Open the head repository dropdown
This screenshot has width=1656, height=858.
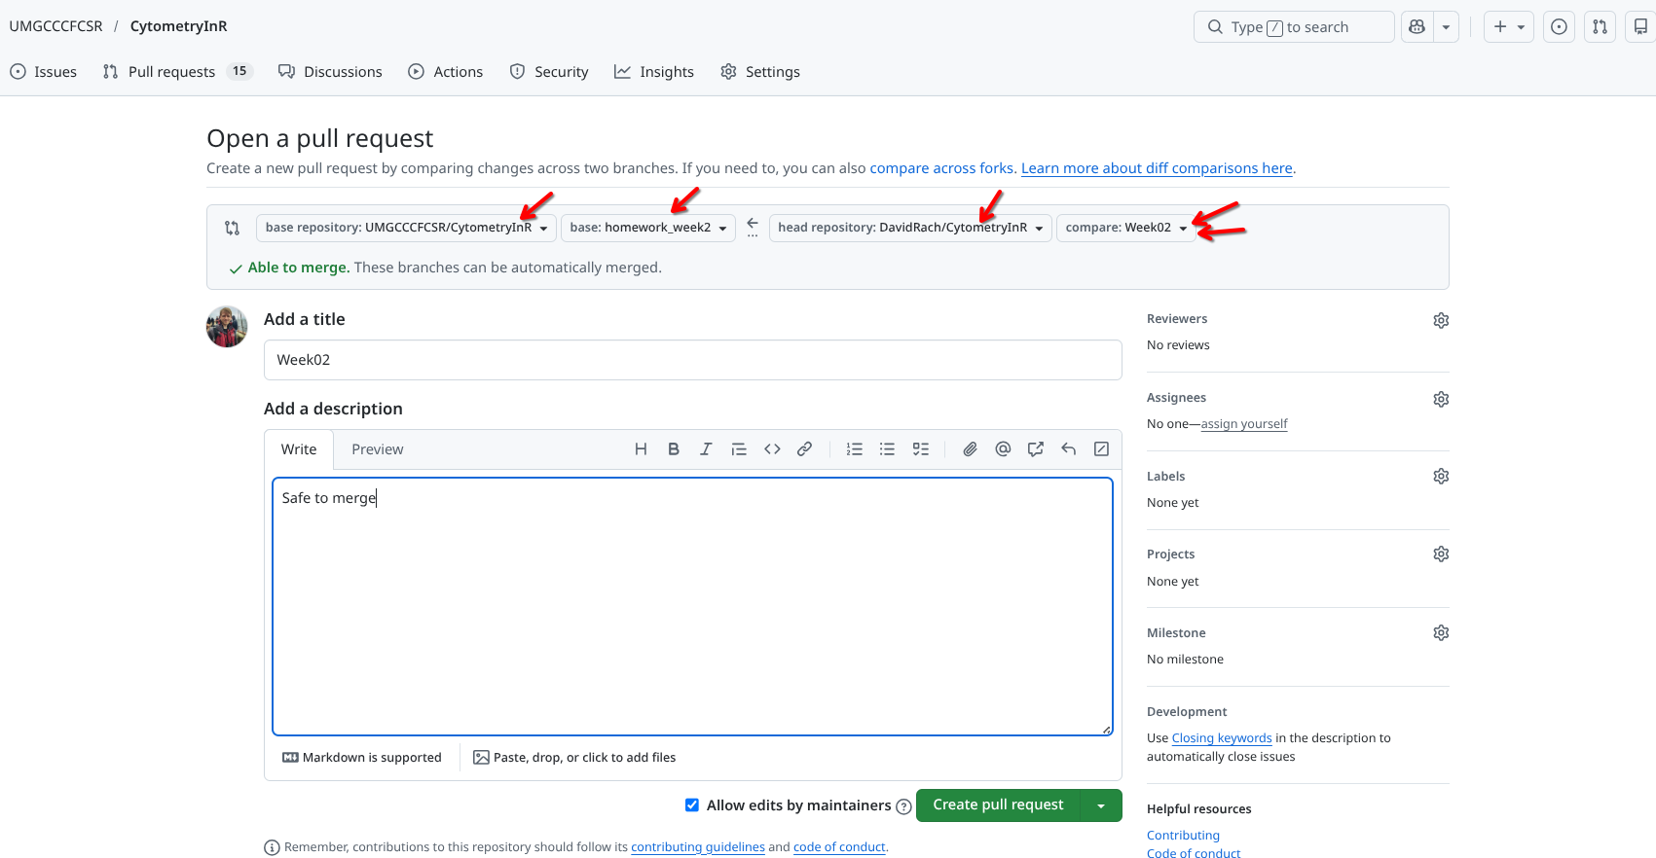tap(909, 228)
